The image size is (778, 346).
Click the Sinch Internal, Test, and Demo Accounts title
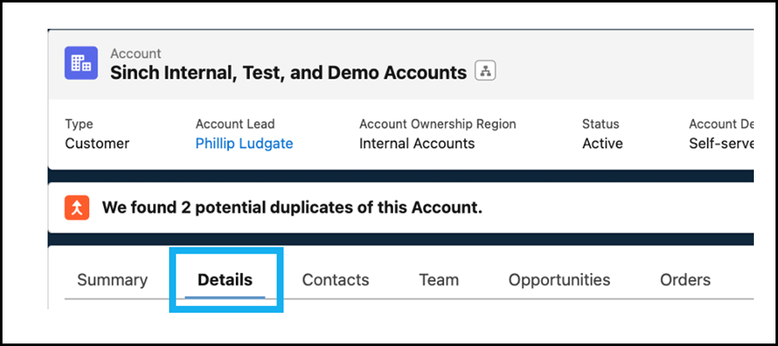click(x=288, y=72)
